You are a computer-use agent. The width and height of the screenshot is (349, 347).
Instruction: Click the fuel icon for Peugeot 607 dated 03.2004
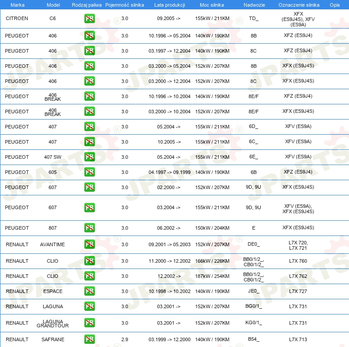pyautogui.click(x=89, y=207)
